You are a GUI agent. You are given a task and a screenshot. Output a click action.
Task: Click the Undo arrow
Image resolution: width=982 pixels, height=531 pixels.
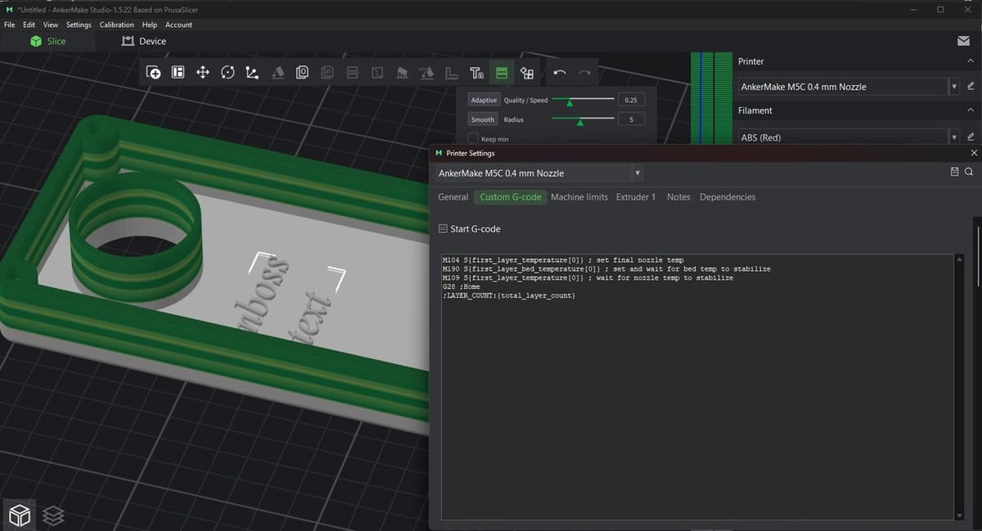[560, 73]
